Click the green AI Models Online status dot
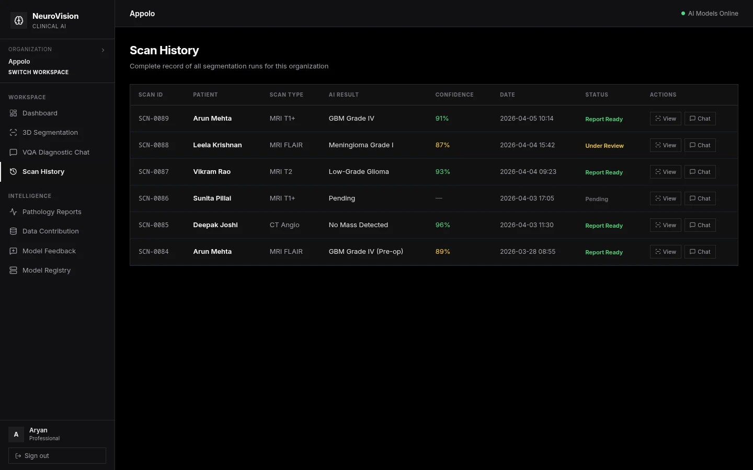 (x=683, y=14)
